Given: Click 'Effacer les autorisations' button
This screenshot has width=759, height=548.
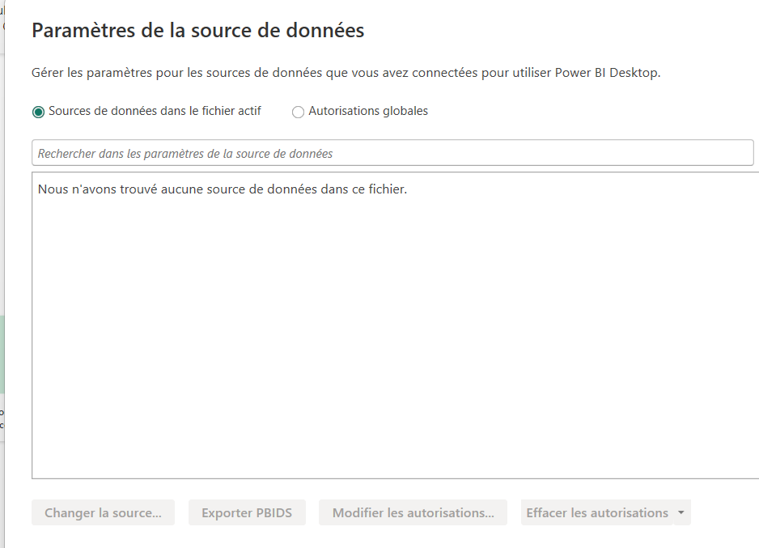Looking at the screenshot, I should [597, 512].
